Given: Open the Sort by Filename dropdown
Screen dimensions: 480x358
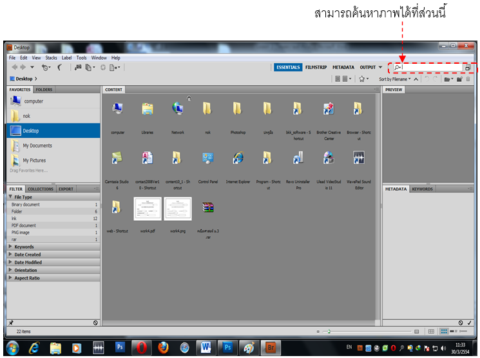Looking at the screenshot, I should (395, 79).
